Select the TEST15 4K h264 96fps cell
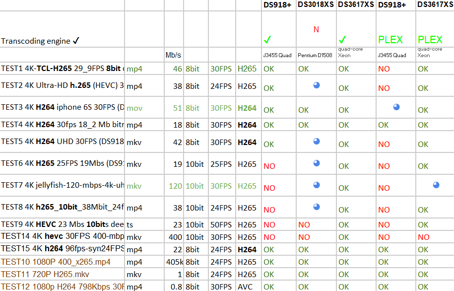The width and height of the screenshot is (454, 291). [62, 249]
